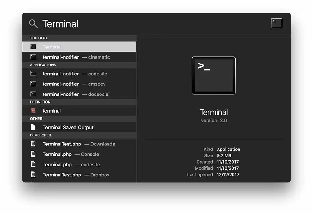Select TerminalTest.php — Dropbox result
This screenshot has width=313, height=214.
(79, 175)
